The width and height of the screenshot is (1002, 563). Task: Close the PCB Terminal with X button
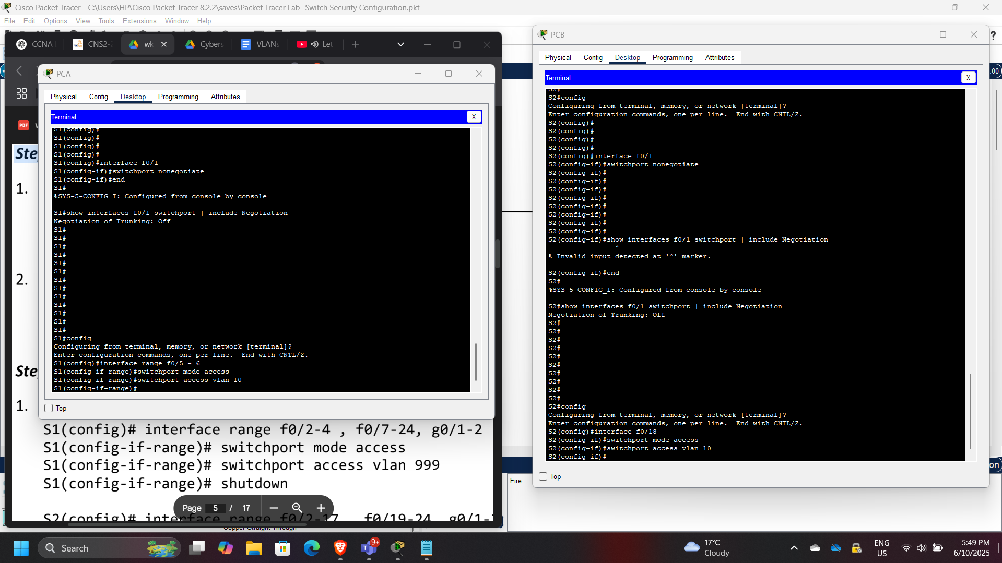[x=968, y=78]
